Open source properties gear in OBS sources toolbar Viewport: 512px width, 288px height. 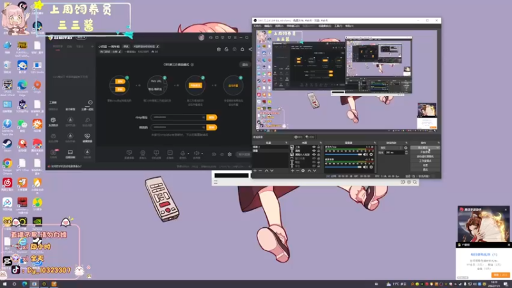pyautogui.click(x=303, y=170)
